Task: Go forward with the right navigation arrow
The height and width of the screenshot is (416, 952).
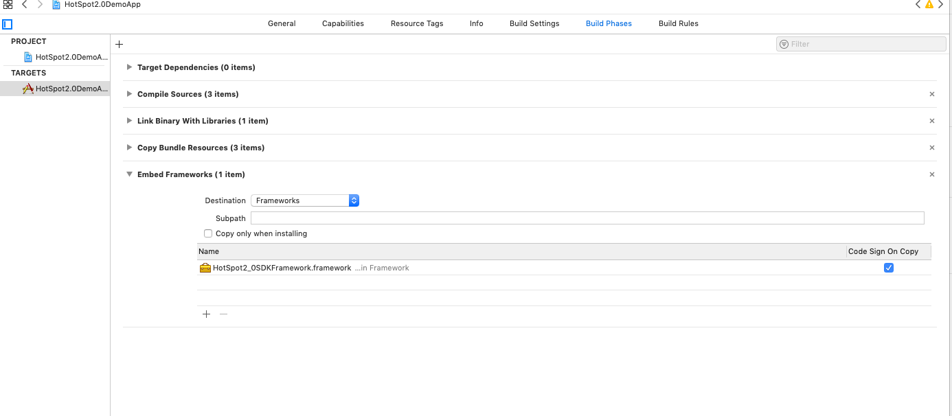Action: (x=40, y=4)
